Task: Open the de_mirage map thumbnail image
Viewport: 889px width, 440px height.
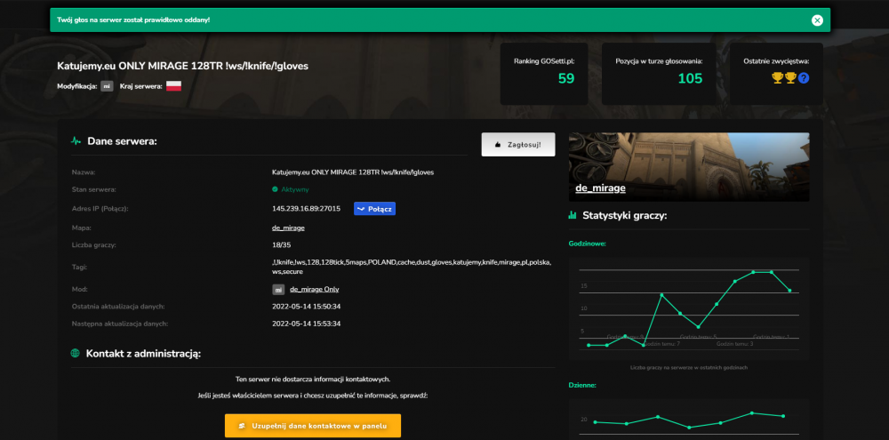Action: coord(689,167)
